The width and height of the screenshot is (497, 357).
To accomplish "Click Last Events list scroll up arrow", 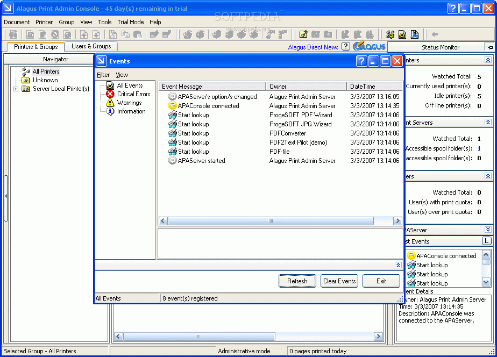I will (486, 254).
